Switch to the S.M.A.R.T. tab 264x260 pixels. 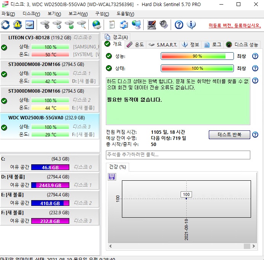click(163, 45)
